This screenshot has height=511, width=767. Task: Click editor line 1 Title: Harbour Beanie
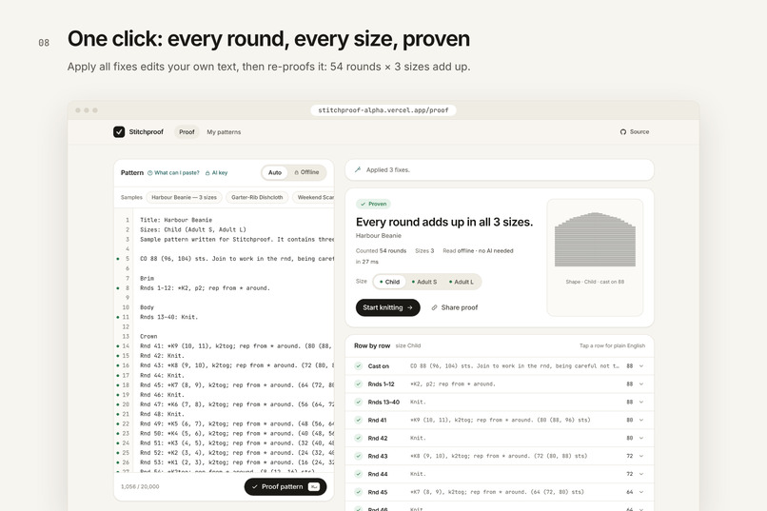point(176,220)
